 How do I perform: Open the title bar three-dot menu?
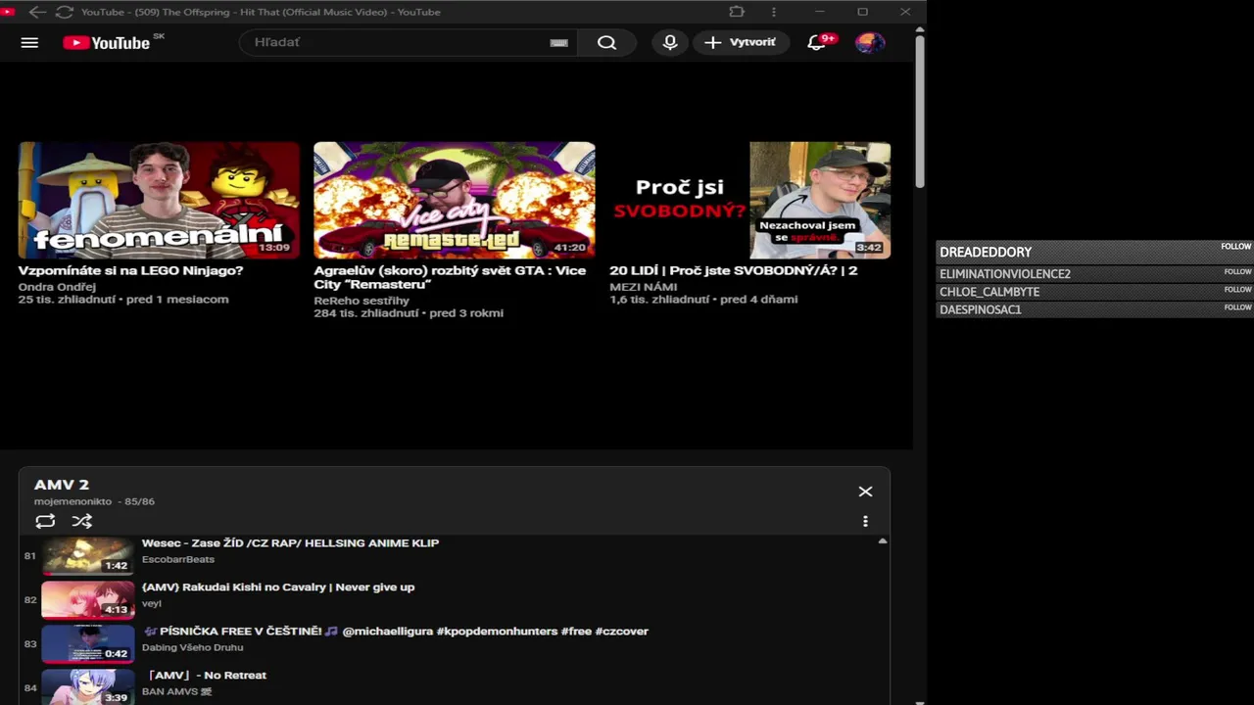click(774, 12)
